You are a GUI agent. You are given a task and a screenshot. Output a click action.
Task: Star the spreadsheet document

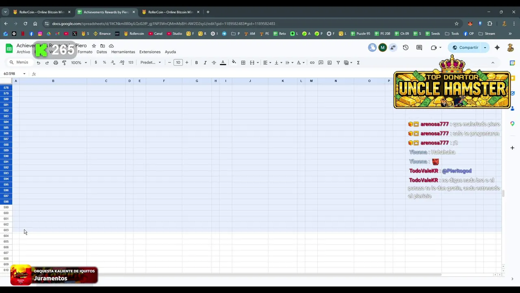pos(94,46)
